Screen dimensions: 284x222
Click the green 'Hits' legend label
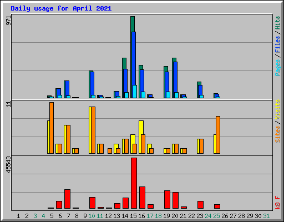click(277, 23)
